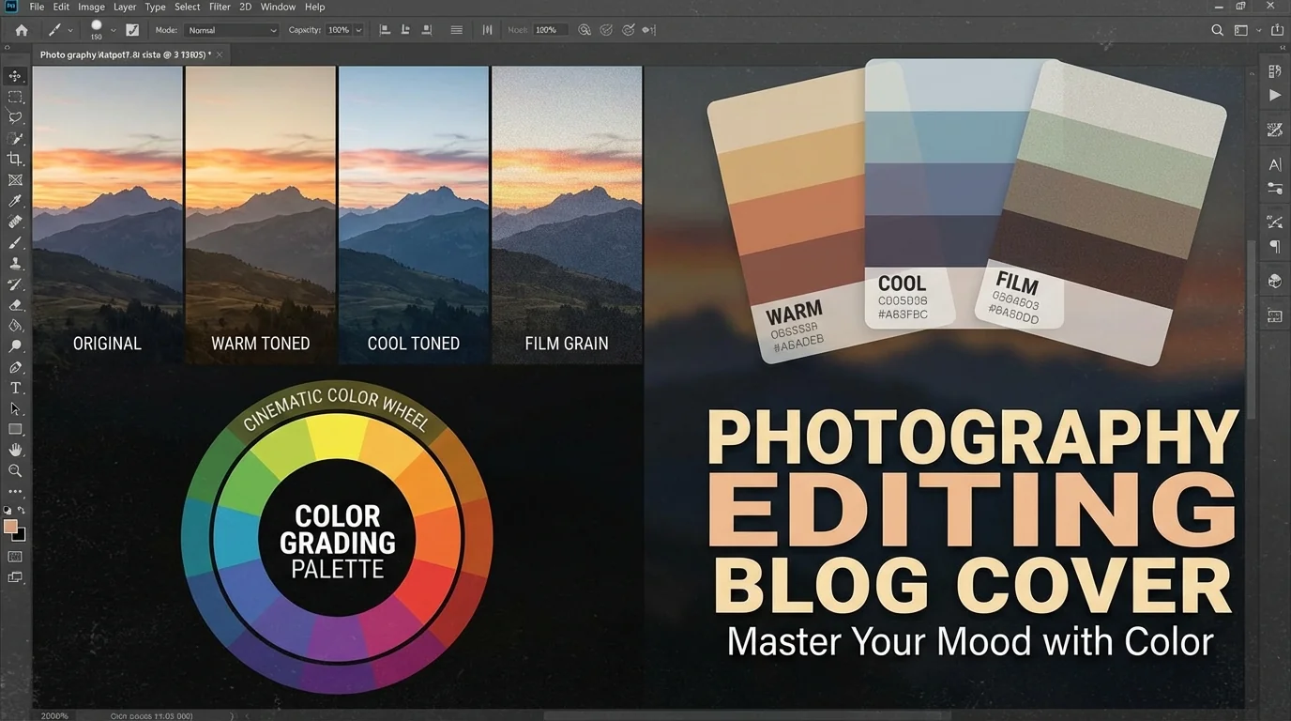Click the foreground color swatch
This screenshot has height=721, width=1291.
pyautogui.click(x=10, y=527)
